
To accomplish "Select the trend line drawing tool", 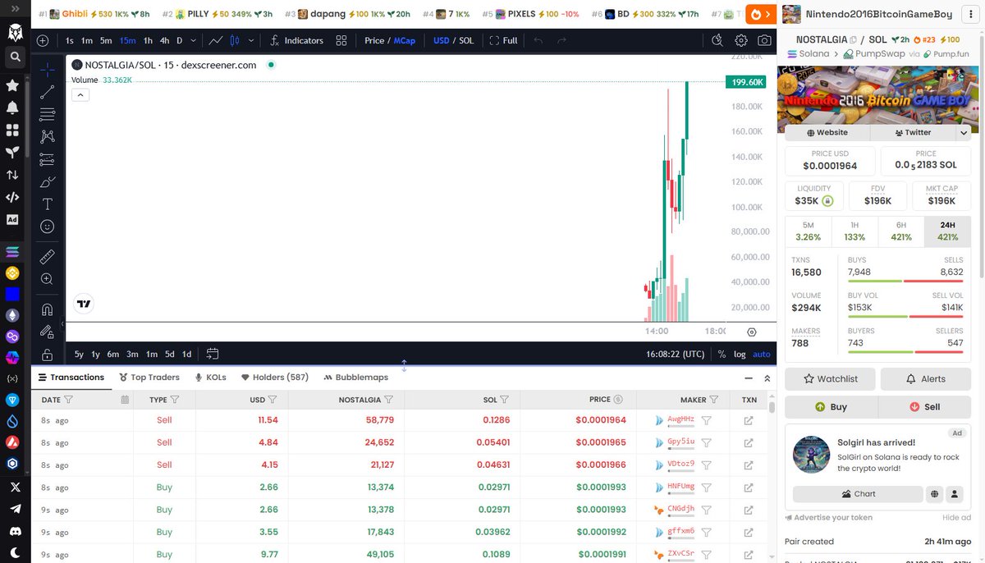I will [x=48, y=92].
